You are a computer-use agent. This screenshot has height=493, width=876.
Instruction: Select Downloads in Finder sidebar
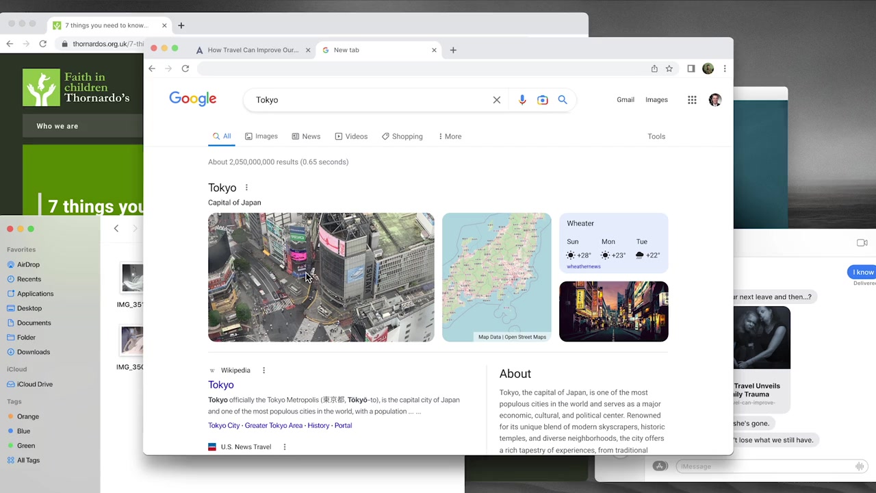(x=33, y=352)
